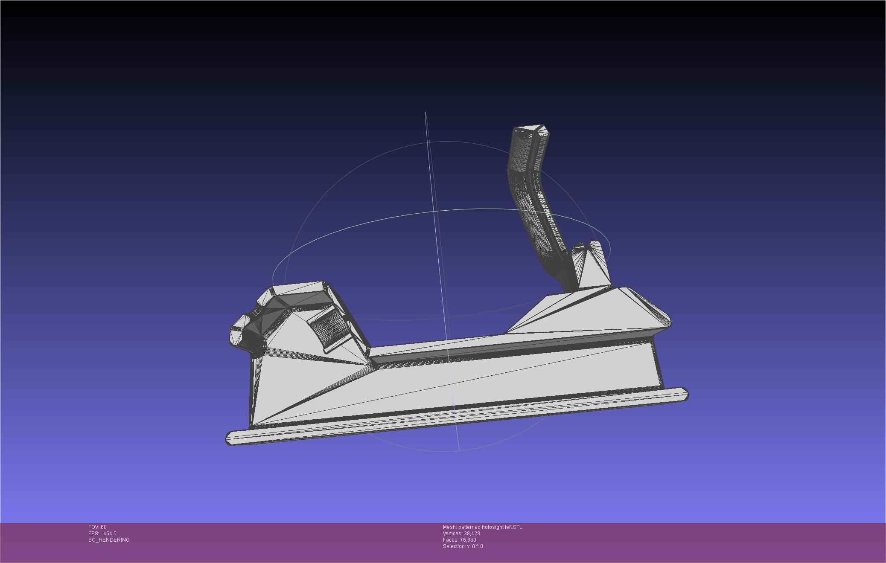Click the top tip of the curved arm
This screenshot has height=563, width=886.
point(531,131)
